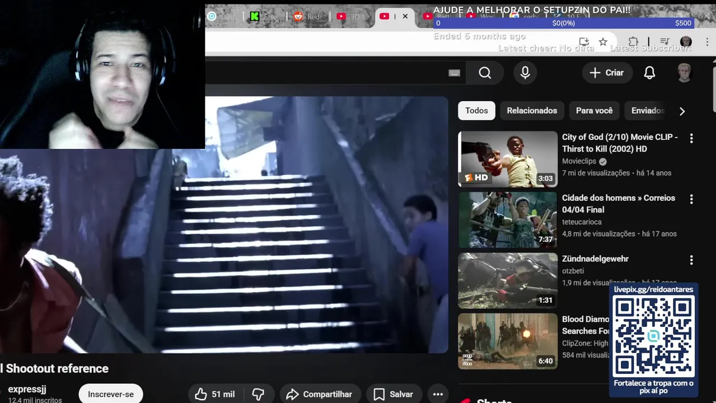716x403 pixels.
Task: Click Inscrever-se to subscribe to expressjj
Action: tap(111, 394)
